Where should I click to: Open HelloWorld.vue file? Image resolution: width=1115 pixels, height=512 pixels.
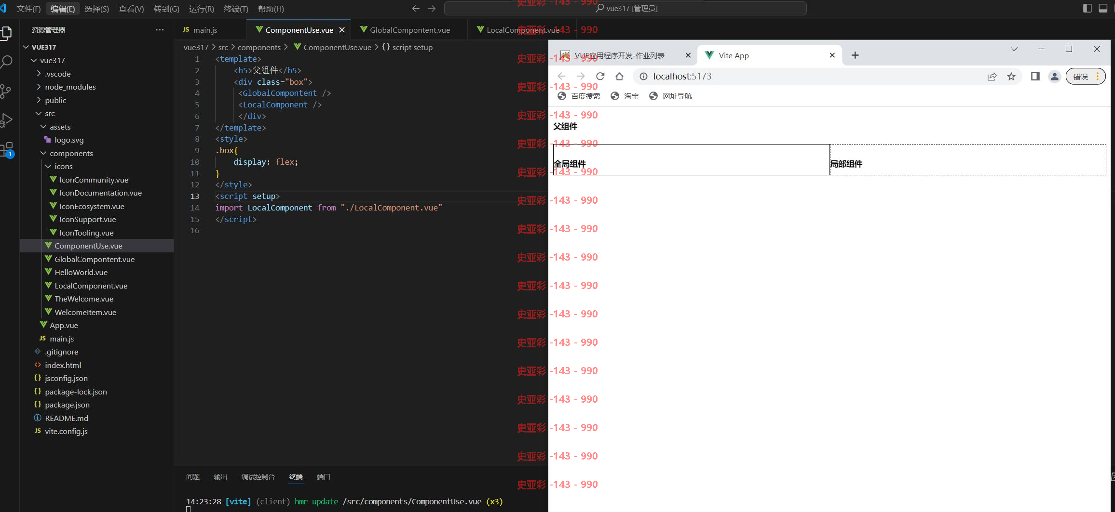96,272
